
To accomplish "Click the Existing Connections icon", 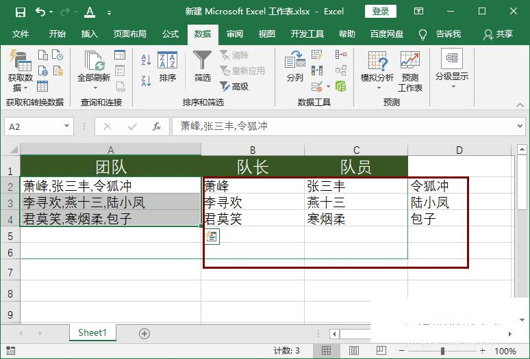I will (x=58, y=70).
